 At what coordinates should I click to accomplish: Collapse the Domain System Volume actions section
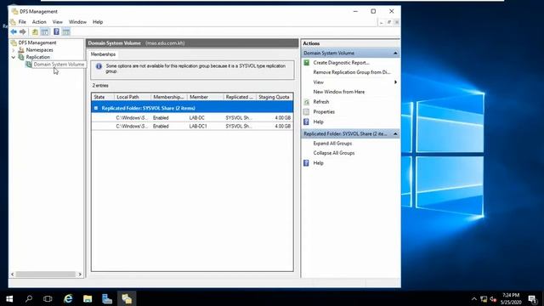coord(395,53)
